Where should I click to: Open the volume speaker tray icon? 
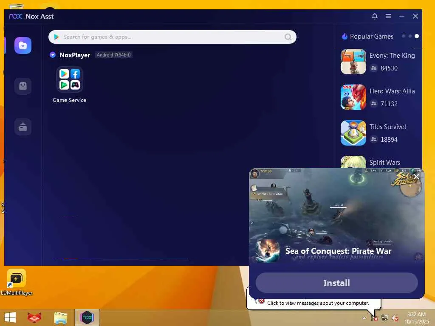click(395, 318)
